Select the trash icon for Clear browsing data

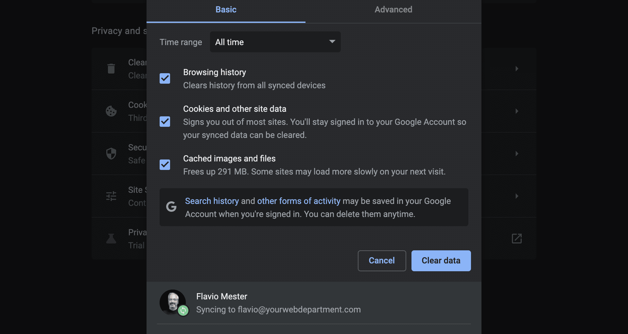111,69
